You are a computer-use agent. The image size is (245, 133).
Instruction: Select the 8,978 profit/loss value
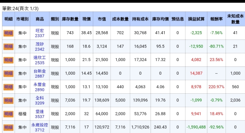click(196, 87)
